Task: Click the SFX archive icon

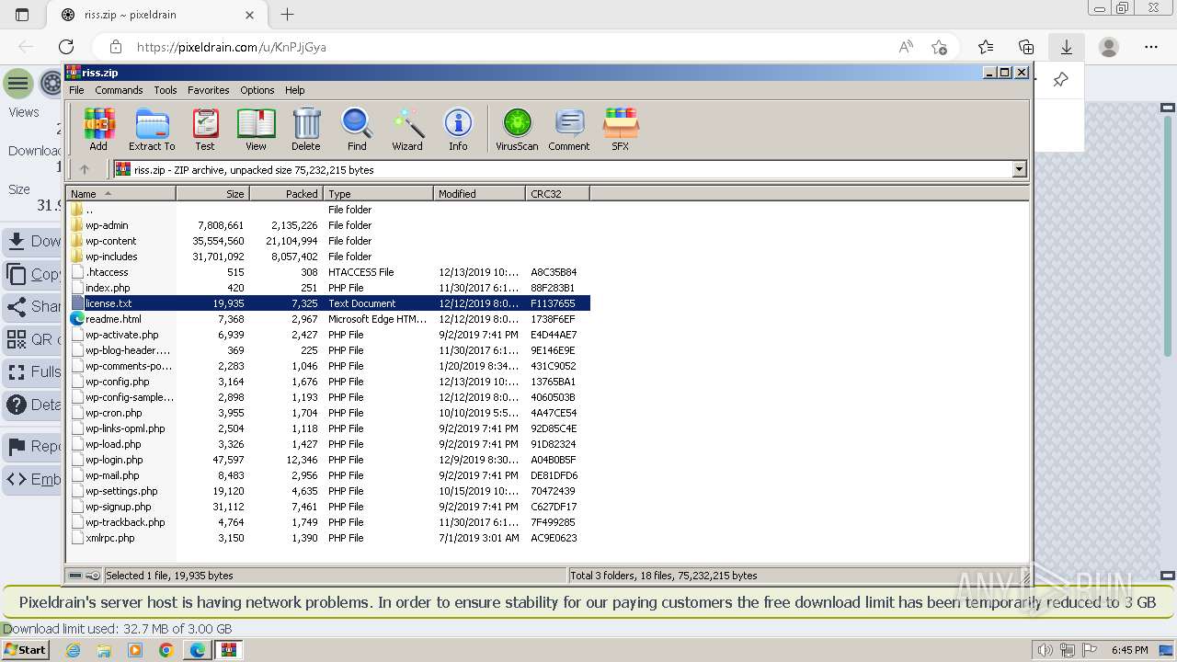Action: coord(621,129)
